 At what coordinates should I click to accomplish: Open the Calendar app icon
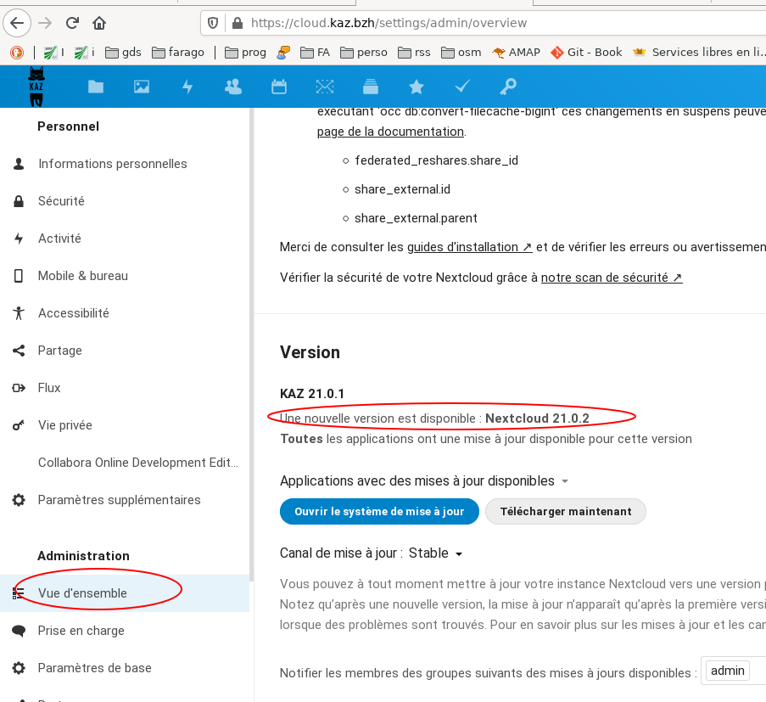point(279,86)
